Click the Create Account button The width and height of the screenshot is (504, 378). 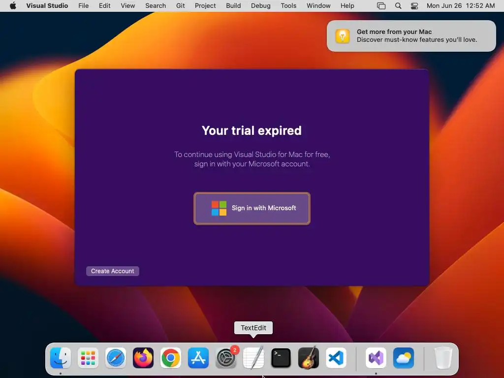(x=113, y=271)
